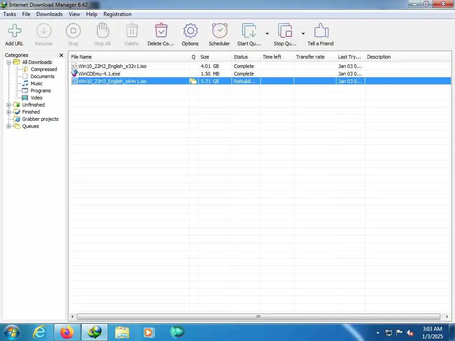This screenshot has width=455, height=341.
Task: Open the Tasks menu
Action: click(10, 14)
